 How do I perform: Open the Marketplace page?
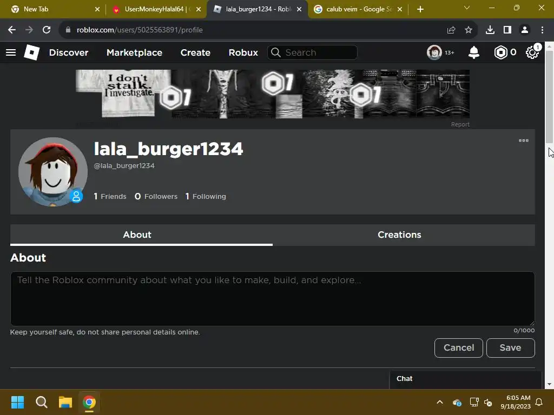[x=134, y=52]
